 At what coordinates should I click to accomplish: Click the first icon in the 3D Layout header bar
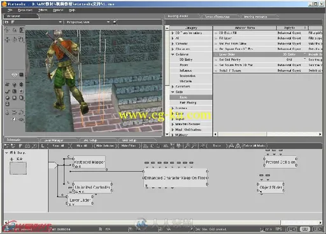click(x=6, y=22)
